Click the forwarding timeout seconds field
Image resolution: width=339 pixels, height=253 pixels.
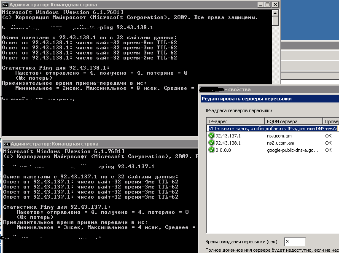(295, 242)
